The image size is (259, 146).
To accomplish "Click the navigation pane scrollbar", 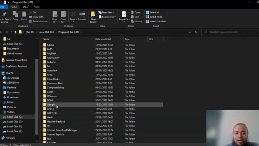I will (x=37, y=97).
